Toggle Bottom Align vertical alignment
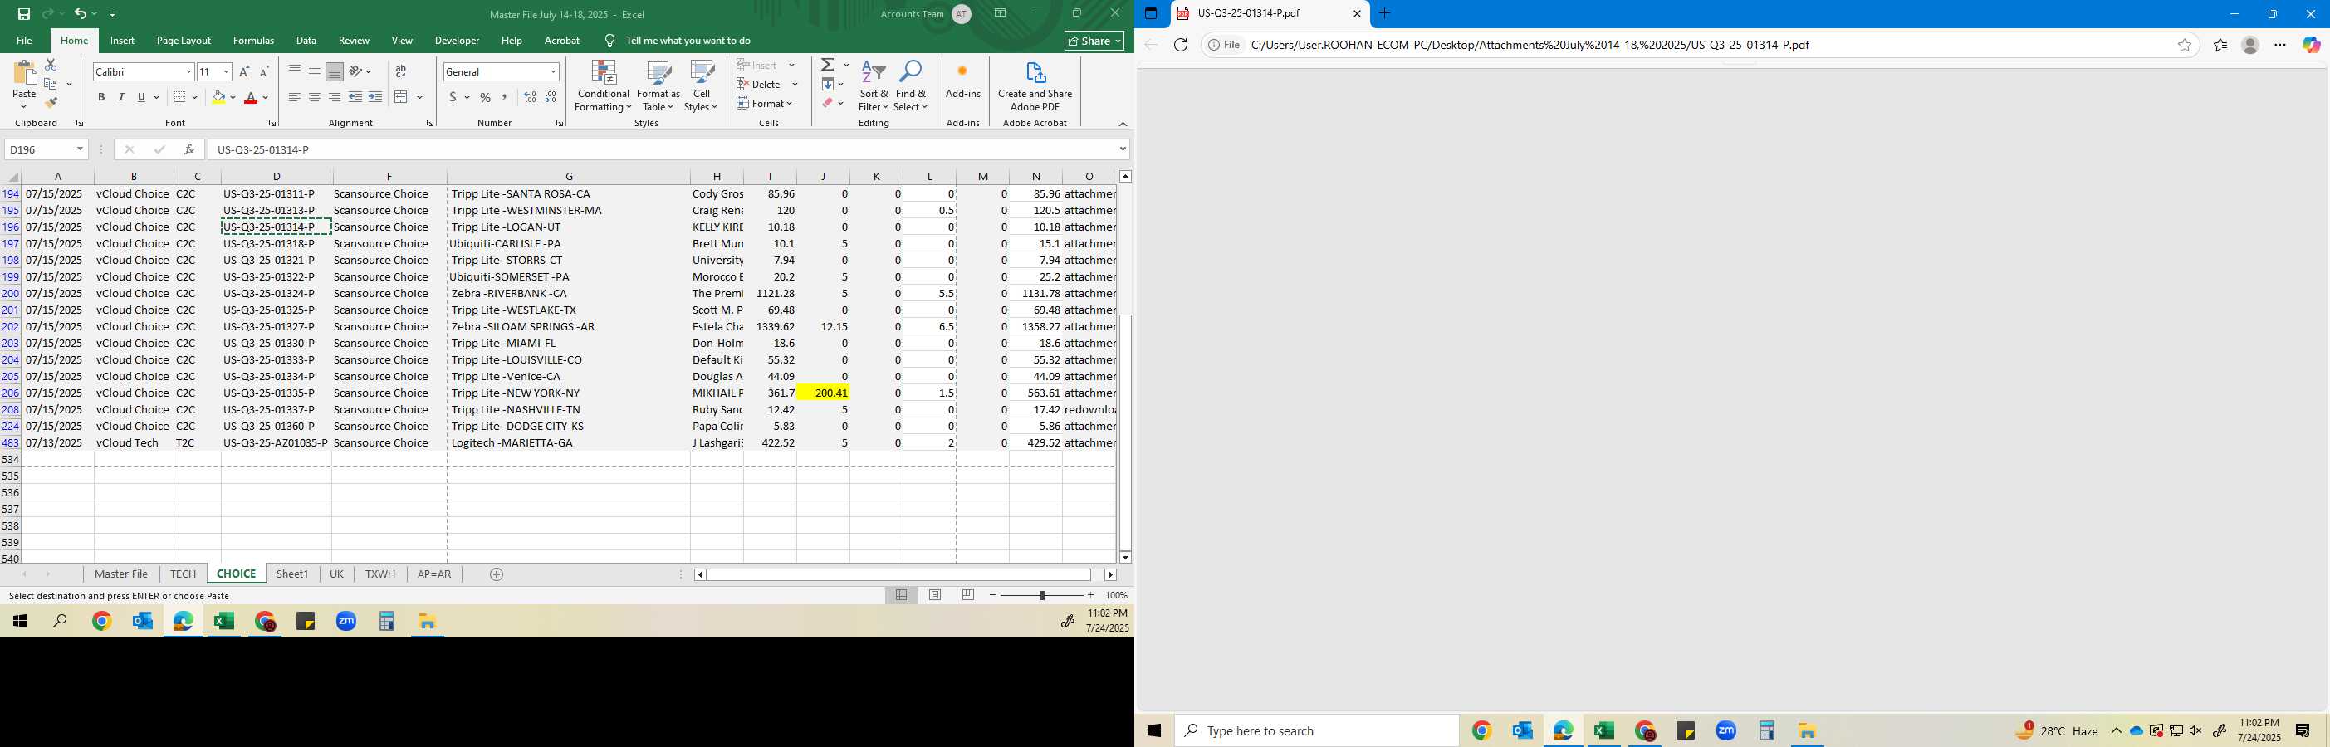Screen dimensions: 2330x747 click(334, 71)
